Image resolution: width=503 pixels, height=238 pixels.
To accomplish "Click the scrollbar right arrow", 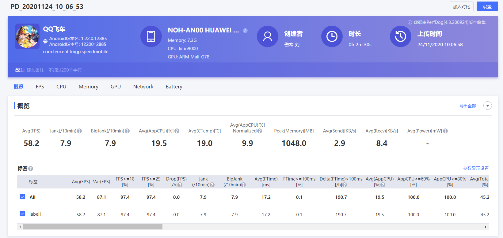I will [x=486, y=227].
